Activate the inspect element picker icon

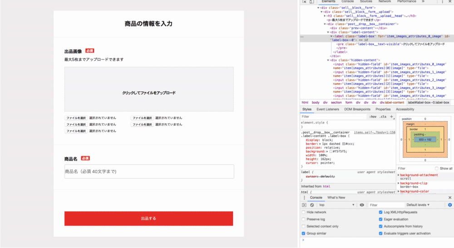[x=304, y=1]
